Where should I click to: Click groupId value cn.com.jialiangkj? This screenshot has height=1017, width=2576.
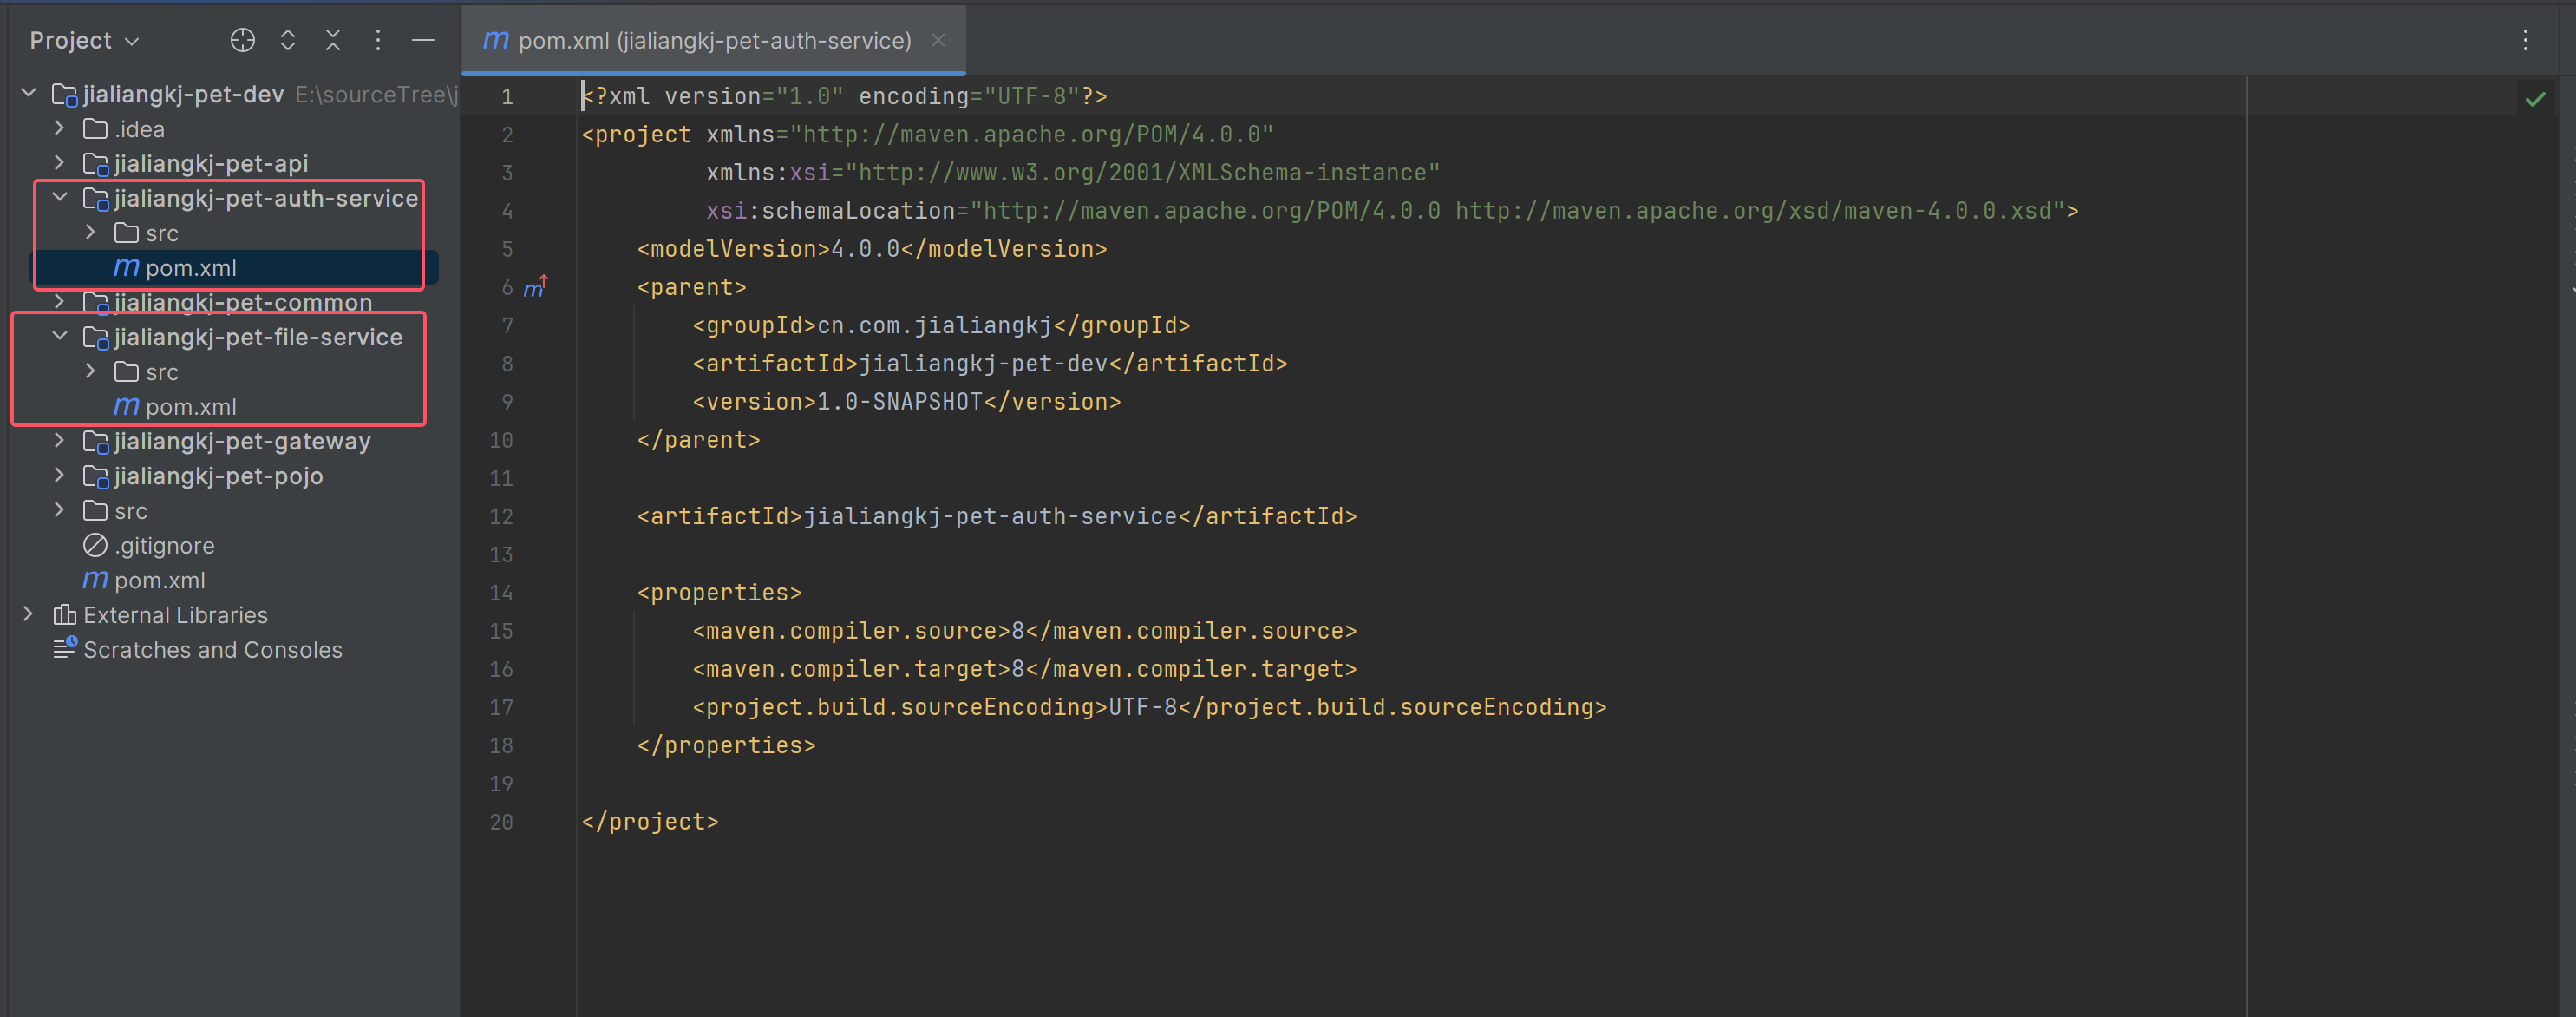tap(934, 326)
